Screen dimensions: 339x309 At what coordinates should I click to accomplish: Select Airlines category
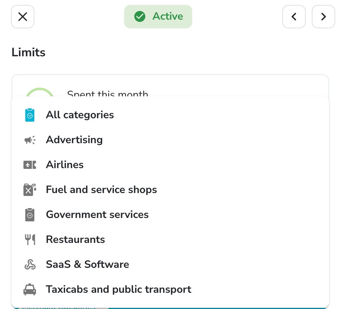(170, 165)
